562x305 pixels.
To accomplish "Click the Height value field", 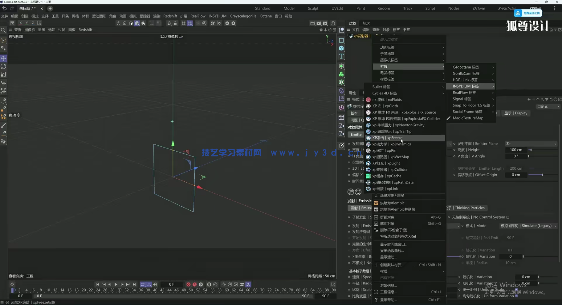I will (x=516, y=150).
